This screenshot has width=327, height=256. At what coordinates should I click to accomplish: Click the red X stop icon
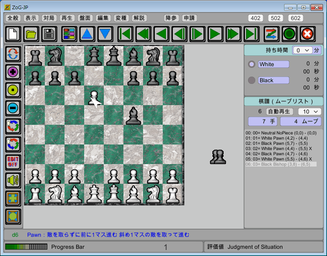307,34
